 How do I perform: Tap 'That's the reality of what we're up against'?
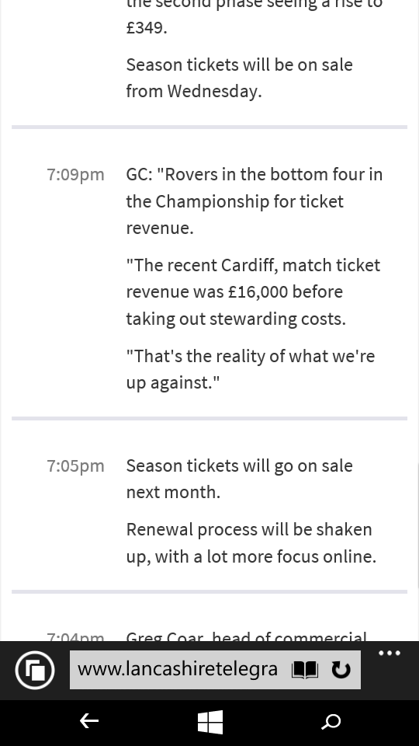[251, 369]
